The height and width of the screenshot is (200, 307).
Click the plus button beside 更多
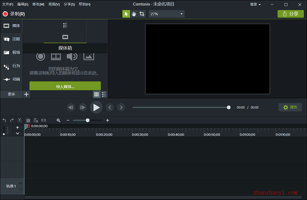click(x=26, y=94)
